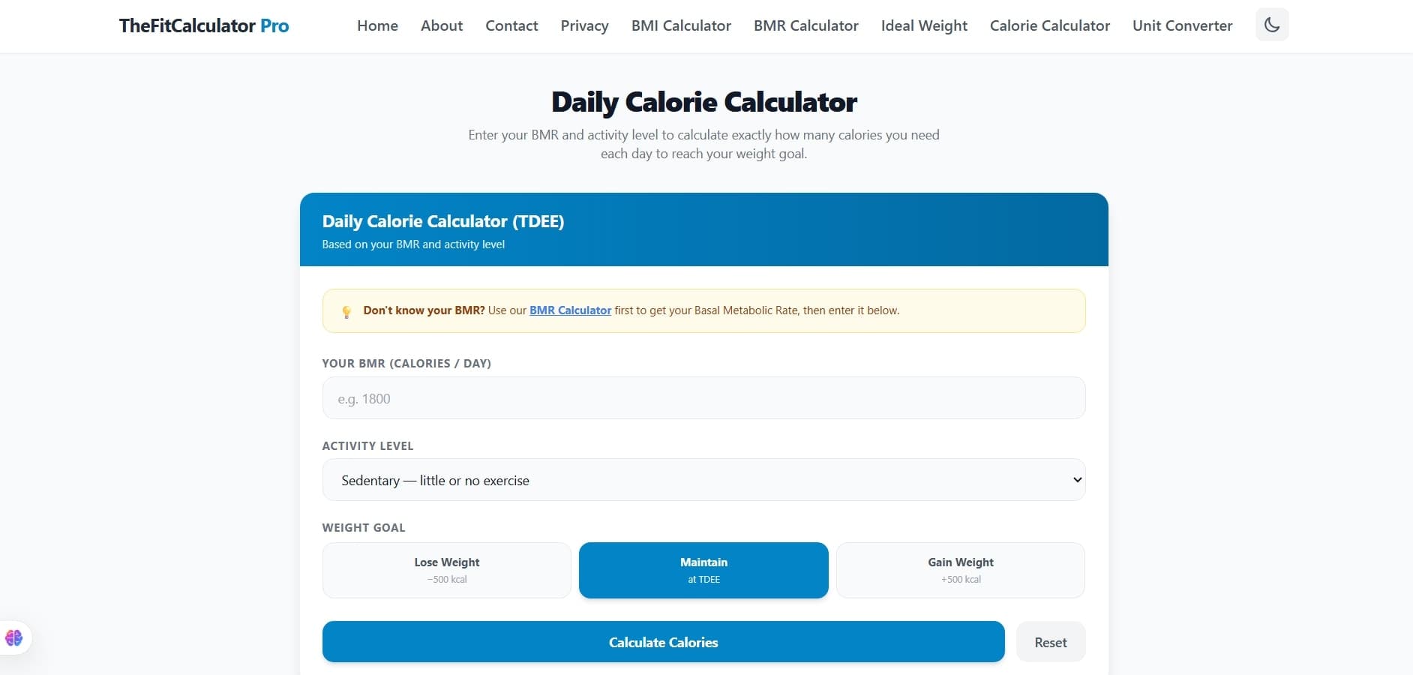
Task: Open the Ideal Weight page
Action: [x=923, y=25]
